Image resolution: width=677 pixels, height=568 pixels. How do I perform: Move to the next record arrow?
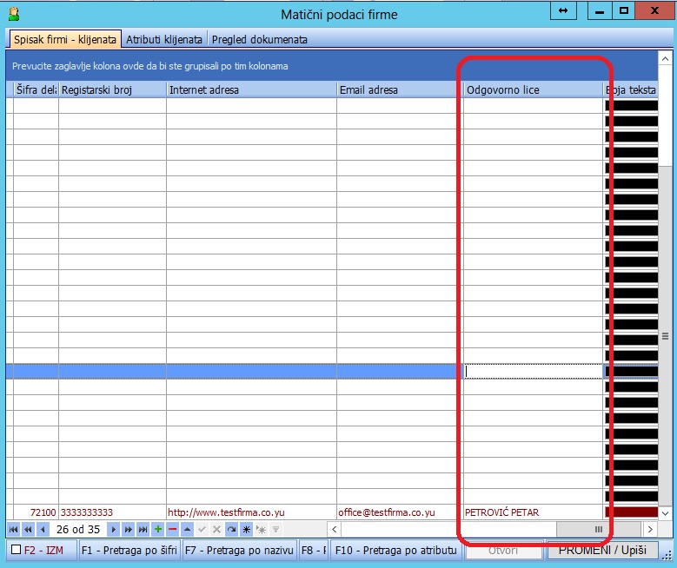(113, 529)
